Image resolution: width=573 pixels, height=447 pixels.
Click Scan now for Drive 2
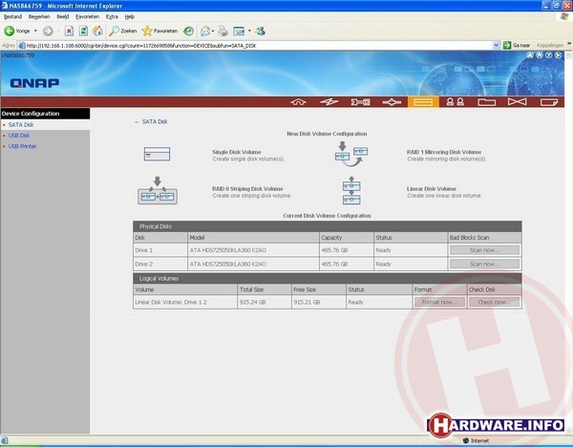[484, 265]
